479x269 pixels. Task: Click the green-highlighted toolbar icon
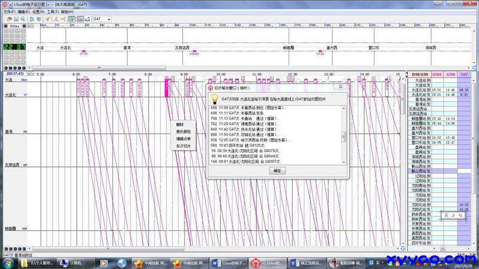click(x=71, y=19)
